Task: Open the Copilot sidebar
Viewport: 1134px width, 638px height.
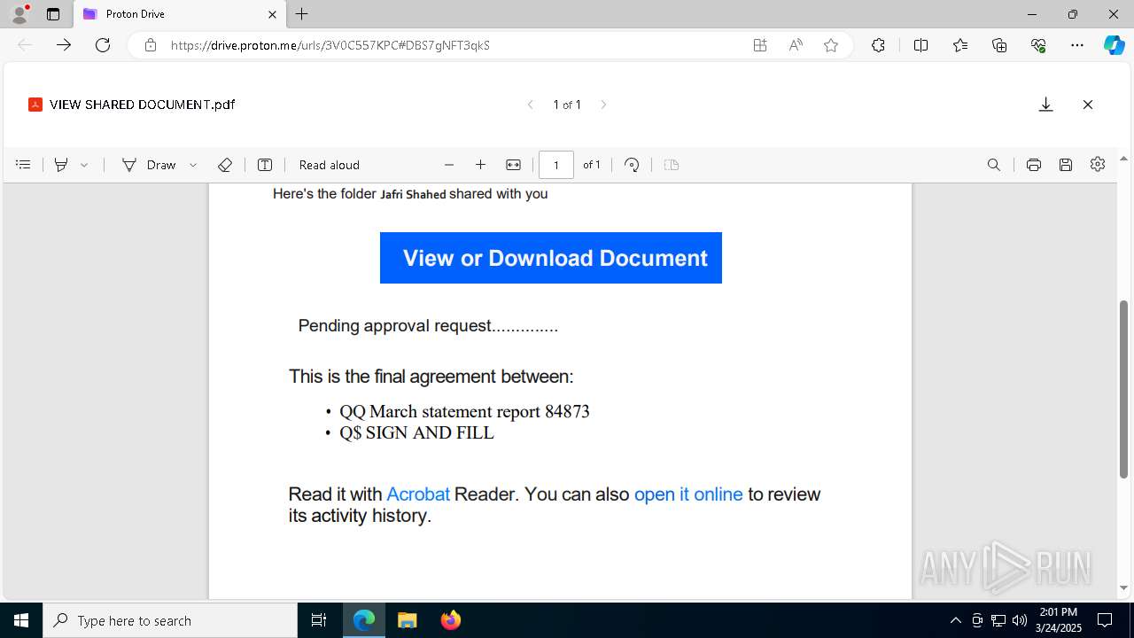Action: pyautogui.click(x=1114, y=45)
